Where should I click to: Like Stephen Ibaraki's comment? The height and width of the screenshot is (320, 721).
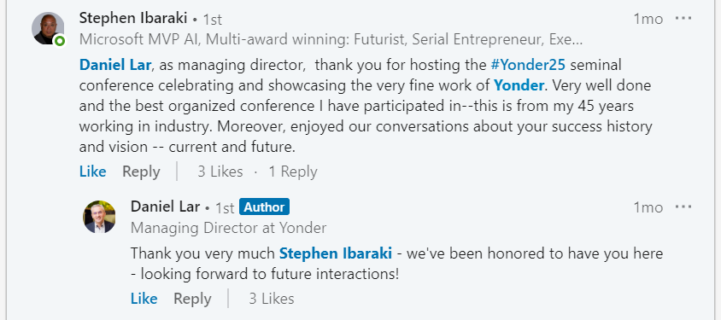tap(92, 172)
